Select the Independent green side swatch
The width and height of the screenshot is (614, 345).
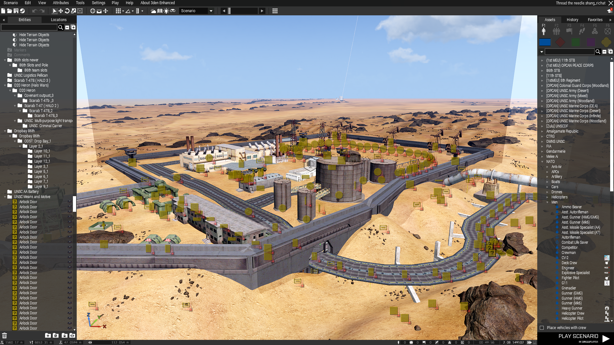click(576, 42)
